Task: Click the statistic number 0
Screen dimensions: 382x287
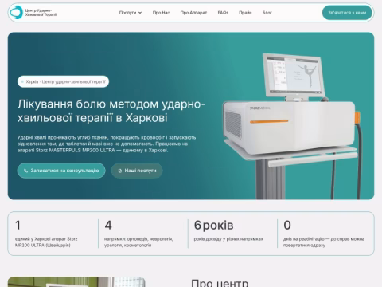Action: pyautogui.click(x=287, y=226)
